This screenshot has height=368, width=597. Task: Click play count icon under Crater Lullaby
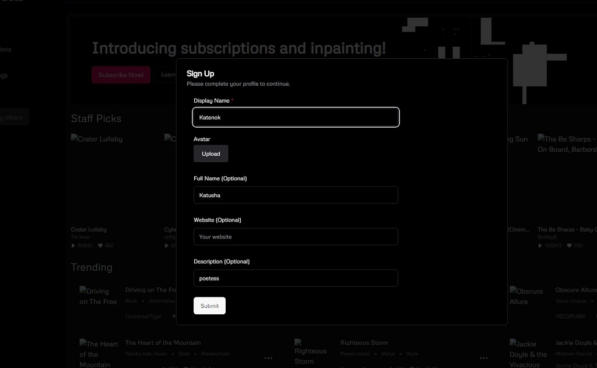(x=73, y=246)
